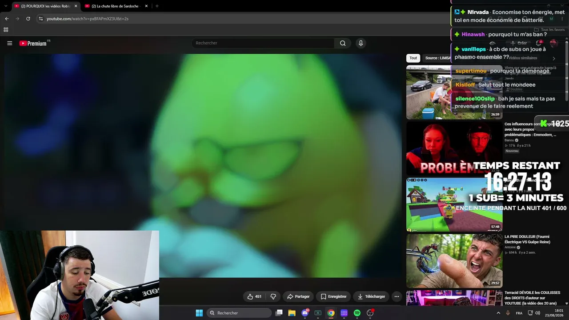The image size is (569, 320).
Task: Select the Tout filter chip
Action: [x=413, y=58]
